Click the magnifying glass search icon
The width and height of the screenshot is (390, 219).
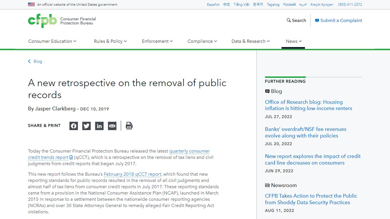click(x=289, y=21)
